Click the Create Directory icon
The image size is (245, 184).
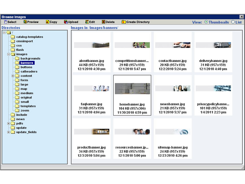(x=123, y=22)
